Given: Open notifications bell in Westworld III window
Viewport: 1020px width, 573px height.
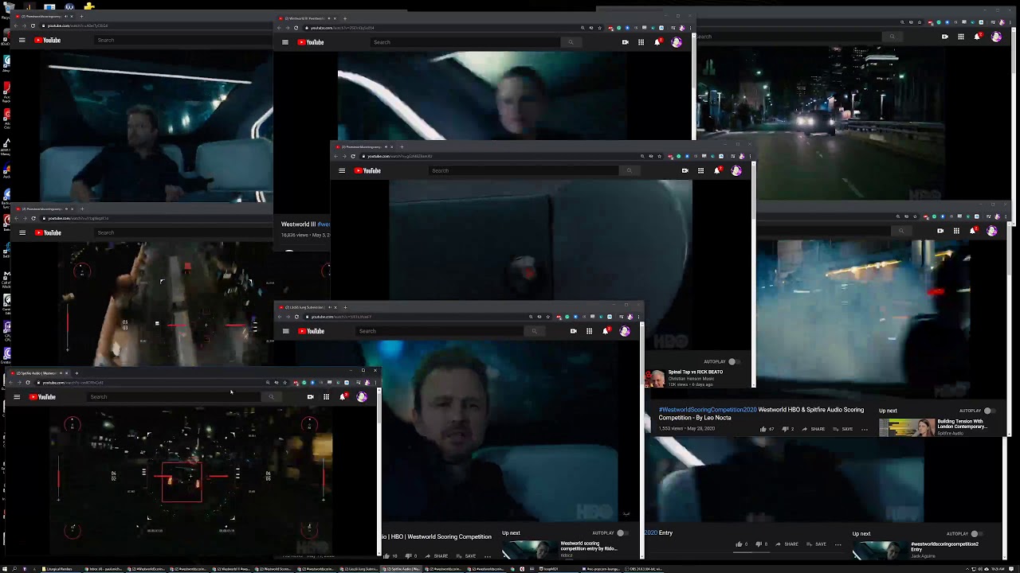Looking at the screenshot, I should click(657, 42).
